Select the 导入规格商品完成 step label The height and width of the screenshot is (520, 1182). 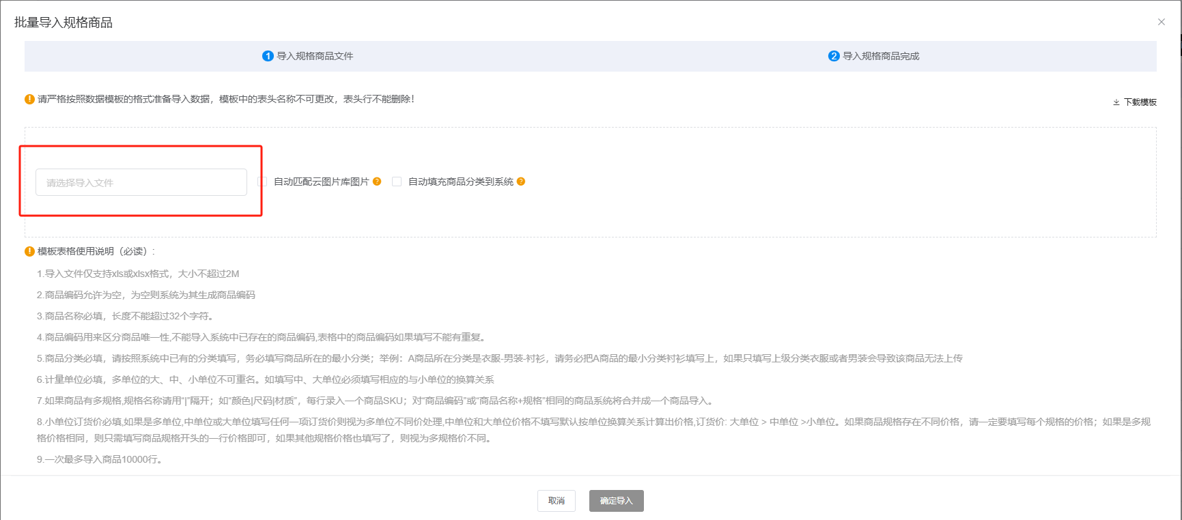[881, 56]
